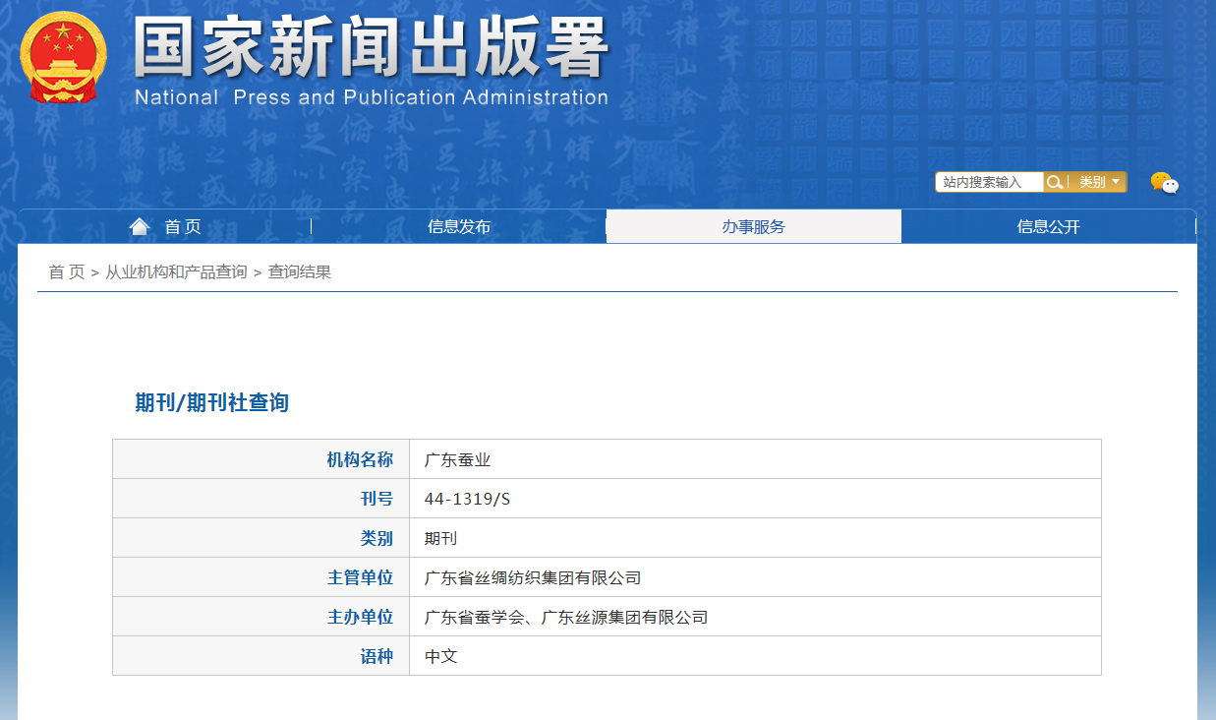Screen dimensions: 1216x720
Task: Click the home icon beside 首页
Action: 139,224
